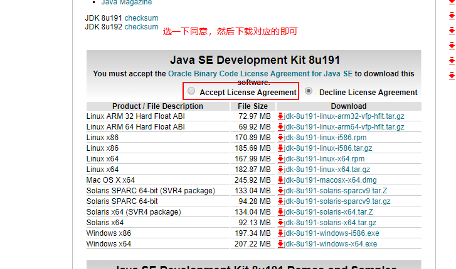Click the Windows x64 product description

click(109, 244)
